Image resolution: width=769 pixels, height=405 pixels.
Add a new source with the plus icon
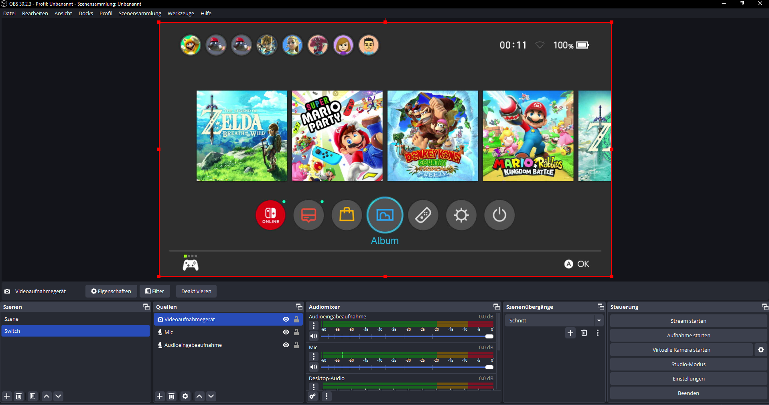point(159,396)
